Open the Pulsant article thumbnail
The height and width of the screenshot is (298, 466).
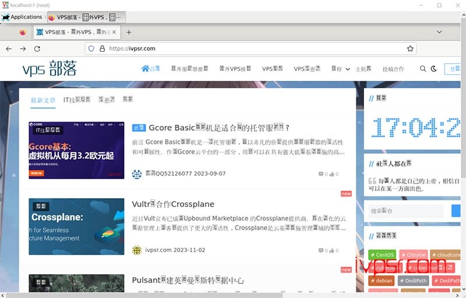point(76,283)
